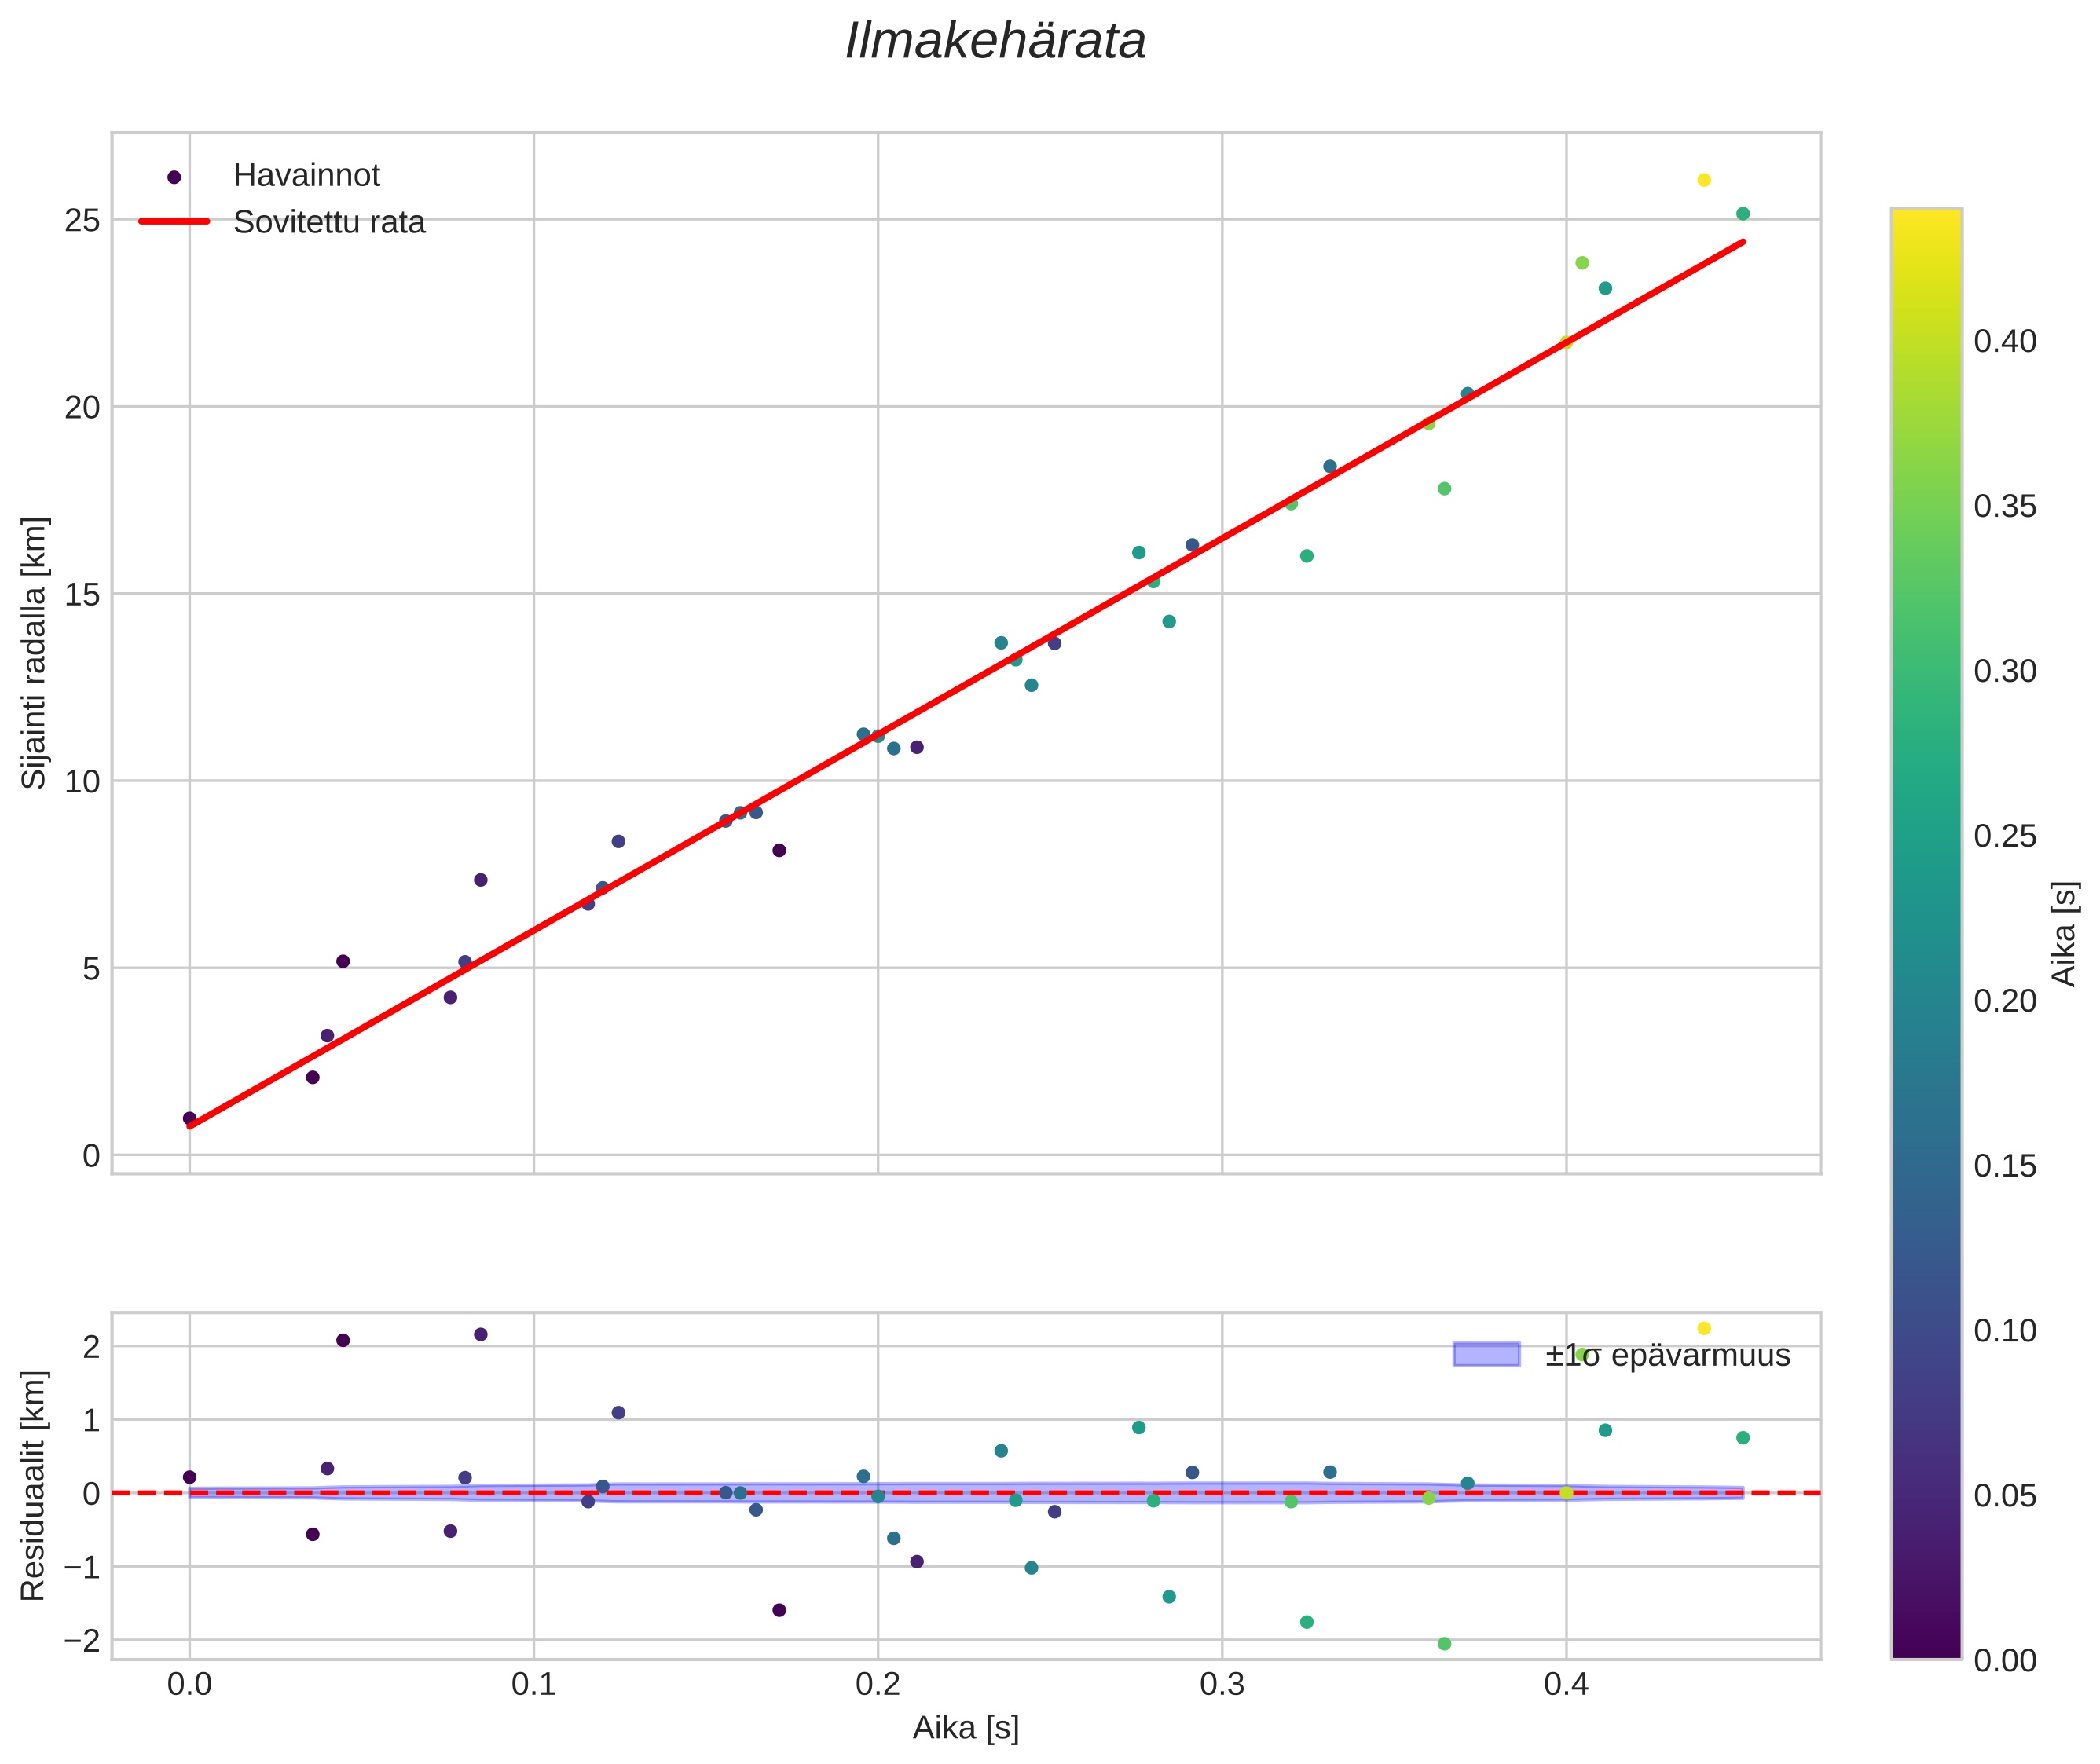
Task: Click the 25 tick on position axis
Action: pyautogui.click(x=82, y=220)
